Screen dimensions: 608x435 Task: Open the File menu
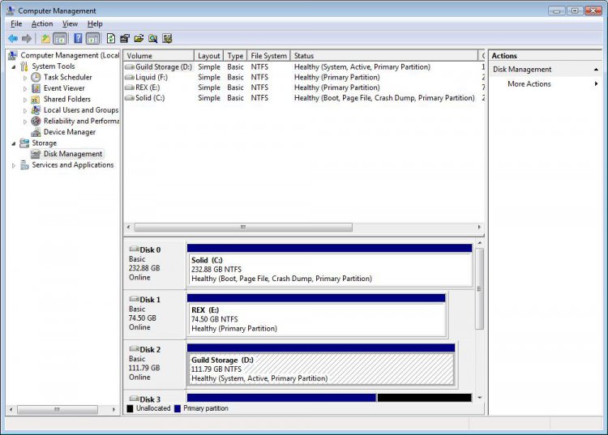click(x=16, y=23)
